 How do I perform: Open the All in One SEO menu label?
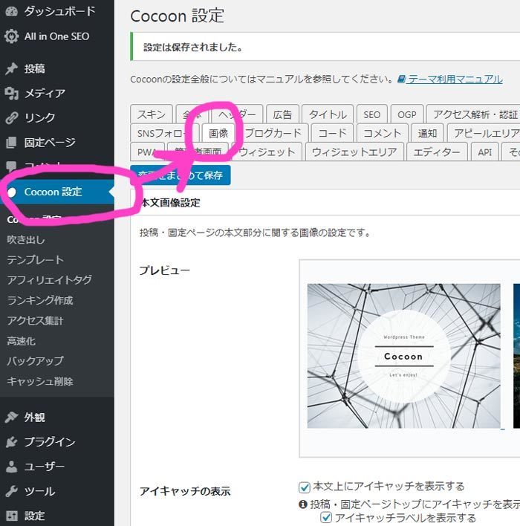(56, 36)
